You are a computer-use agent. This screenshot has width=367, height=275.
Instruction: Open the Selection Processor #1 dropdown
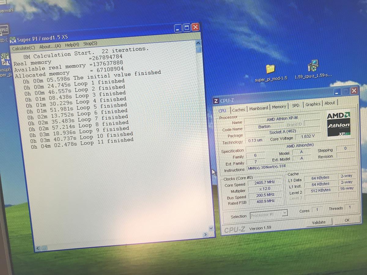point(269,214)
